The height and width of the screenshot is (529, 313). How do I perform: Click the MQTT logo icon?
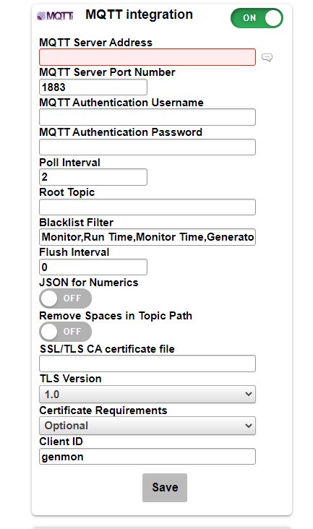(55, 15)
